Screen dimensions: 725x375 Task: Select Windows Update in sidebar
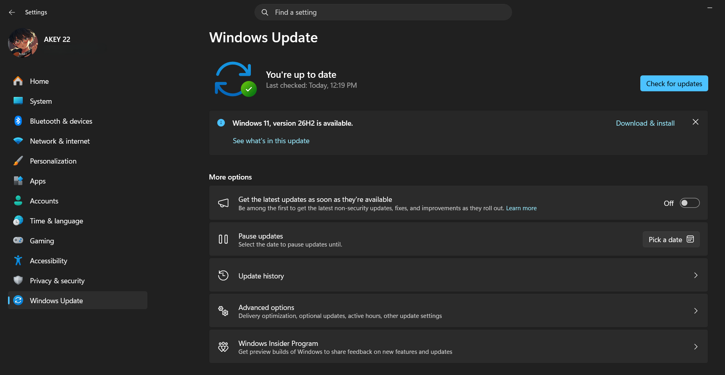(77, 300)
